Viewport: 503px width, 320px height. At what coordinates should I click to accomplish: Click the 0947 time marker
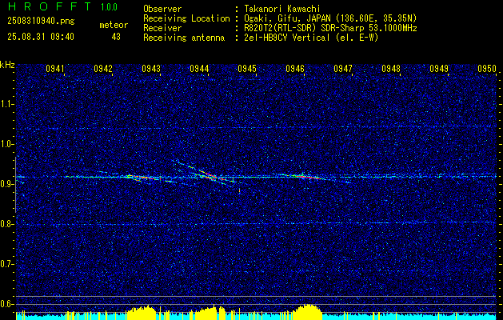pos(342,69)
